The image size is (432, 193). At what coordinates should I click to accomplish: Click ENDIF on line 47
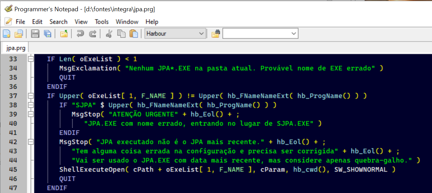[x=57, y=188]
